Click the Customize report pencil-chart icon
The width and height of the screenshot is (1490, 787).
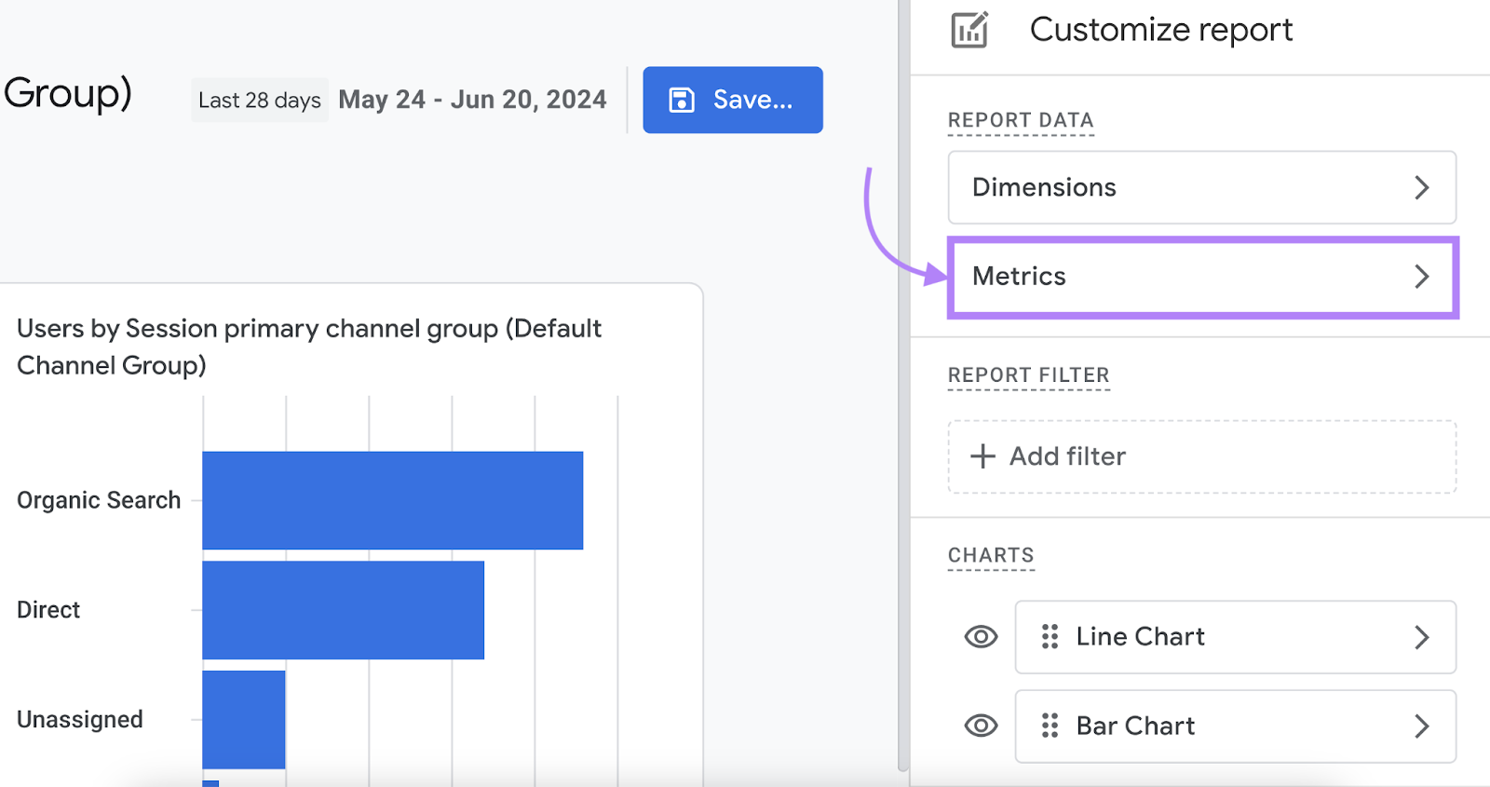click(x=969, y=30)
